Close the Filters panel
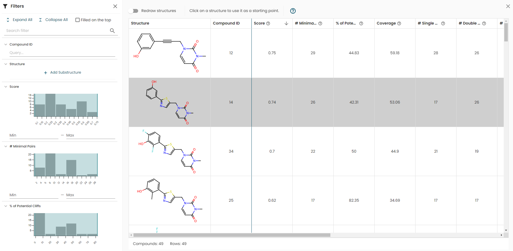Image resolution: width=513 pixels, height=251 pixels. pyautogui.click(x=115, y=6)
